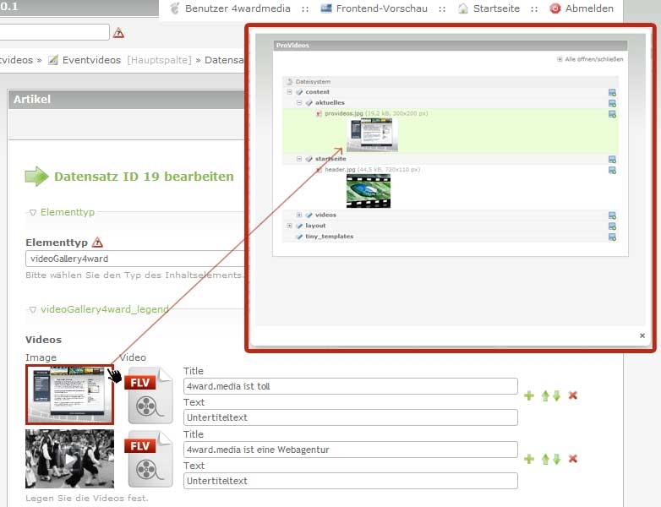Go to Startseite from top bar
The image size is (661, 507).
coord(489,8)
